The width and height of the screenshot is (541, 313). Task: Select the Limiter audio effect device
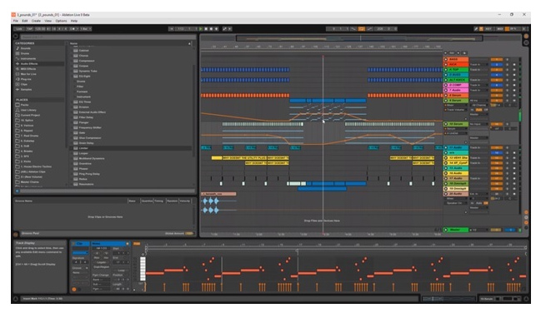[83, 148]
